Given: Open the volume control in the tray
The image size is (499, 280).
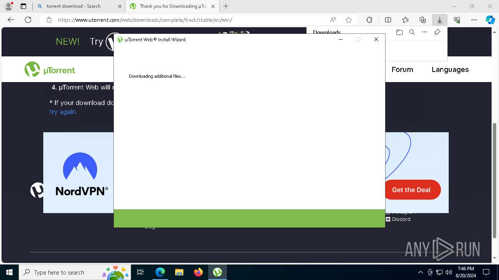Looking at the screenshot, I should (x=449, y=272).
